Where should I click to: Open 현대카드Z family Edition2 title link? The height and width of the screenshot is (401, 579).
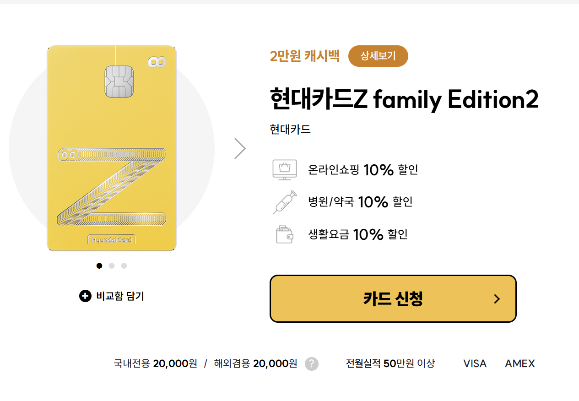coord(404,99)
